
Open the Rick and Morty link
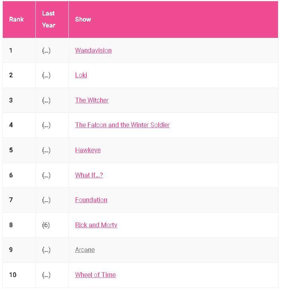pyautogui.click(x=96, y=225)
